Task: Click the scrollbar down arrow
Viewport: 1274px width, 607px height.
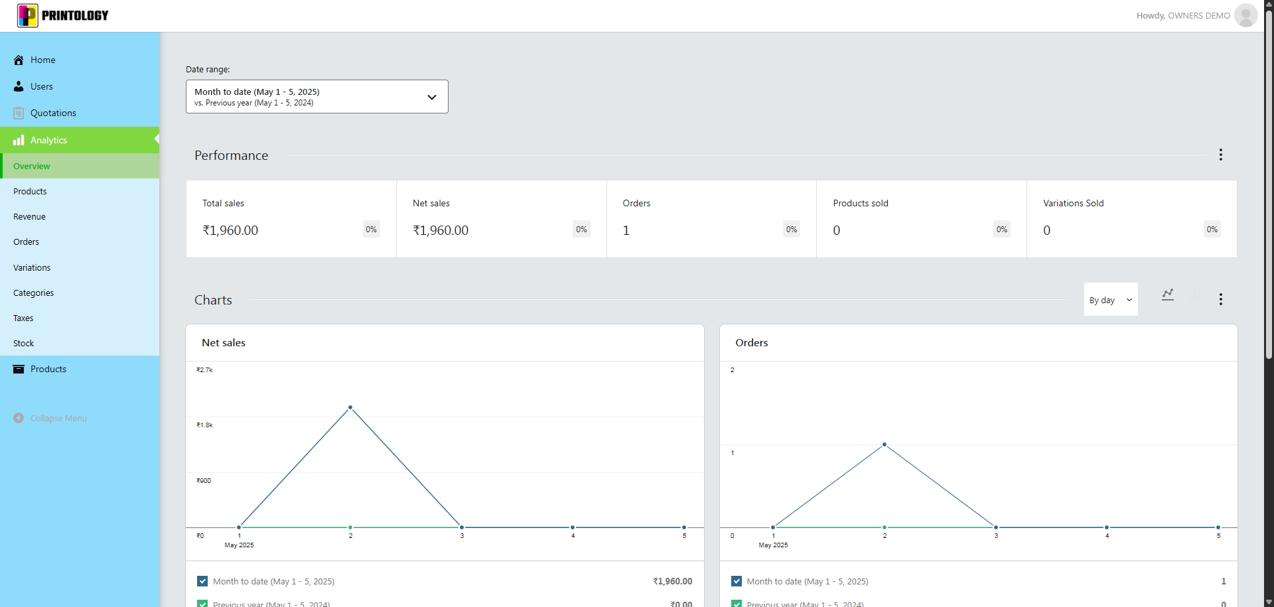Action: 1269,602
